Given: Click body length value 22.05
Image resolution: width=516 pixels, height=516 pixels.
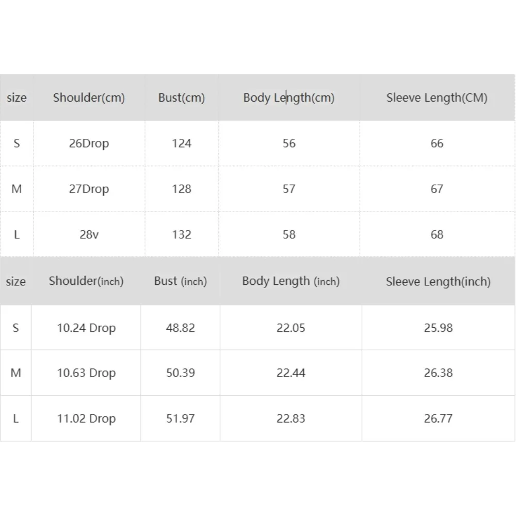Looking at the screenshot, I should (x=291, y=328).
